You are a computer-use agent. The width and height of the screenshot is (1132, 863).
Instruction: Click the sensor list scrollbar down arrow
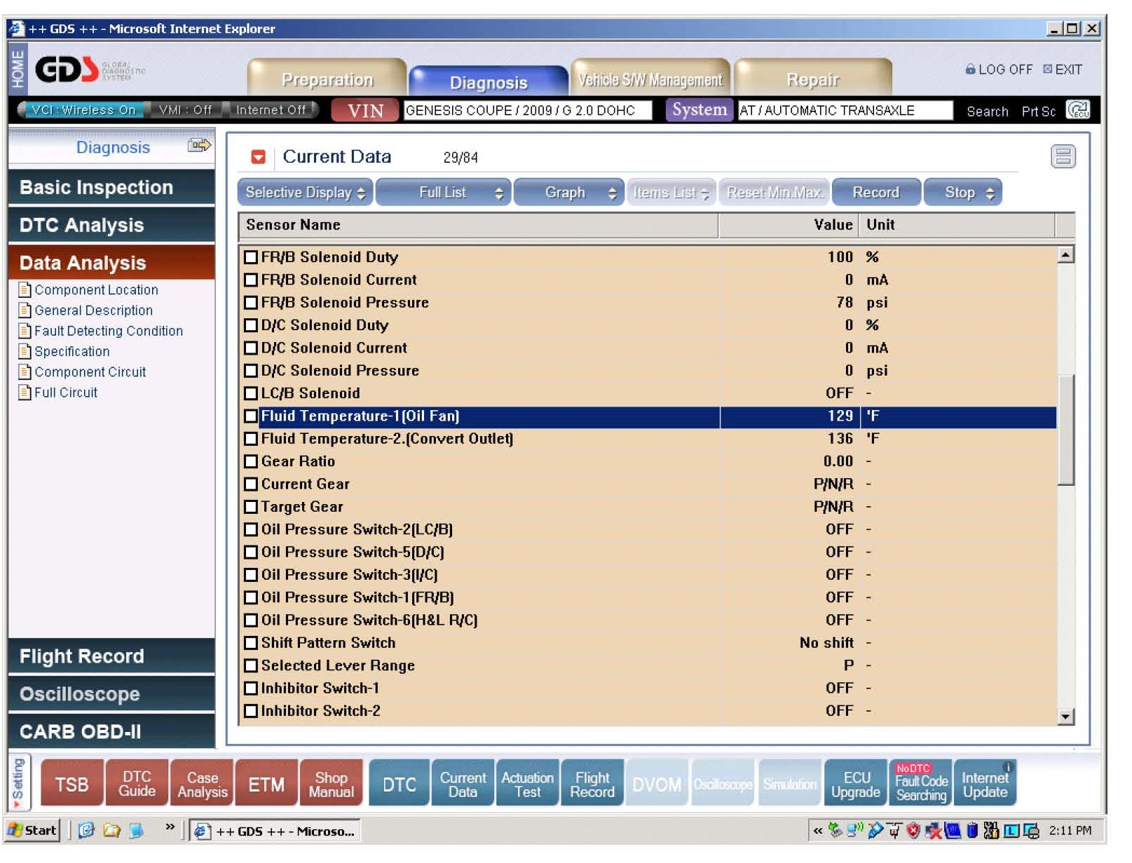[x=1065, y=716]
